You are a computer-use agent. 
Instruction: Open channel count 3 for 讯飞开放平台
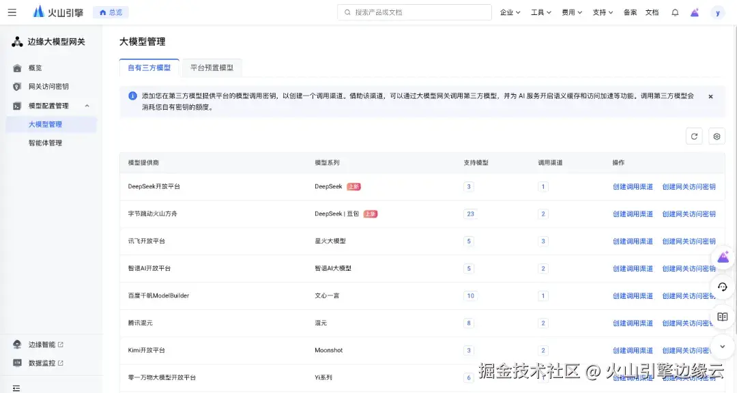tap(543, 241)
